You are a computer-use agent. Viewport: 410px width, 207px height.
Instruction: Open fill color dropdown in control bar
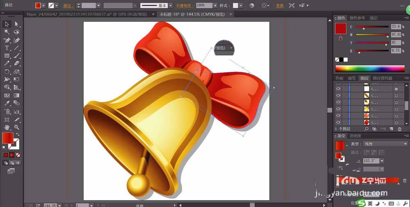tap(43, 5)
